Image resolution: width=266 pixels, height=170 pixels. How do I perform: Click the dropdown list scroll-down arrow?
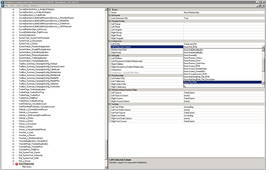[263, 83]
